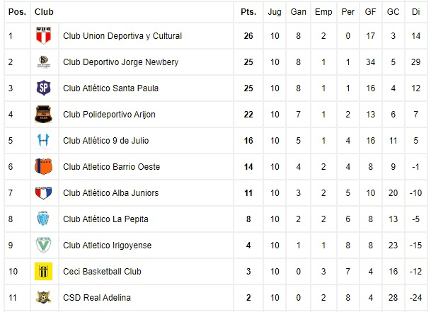This screenshot has width=431, height=312.
Task: Open Club Deportivo Jorge Newbery team name
Action: coord(121,62)
